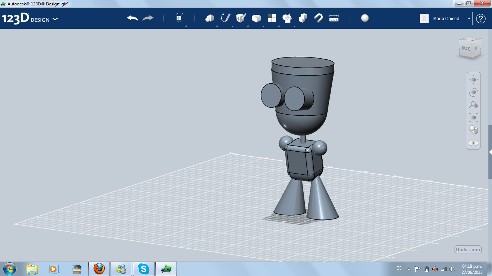
Task: Activate the Snap magnet tool
Action: 318,18
